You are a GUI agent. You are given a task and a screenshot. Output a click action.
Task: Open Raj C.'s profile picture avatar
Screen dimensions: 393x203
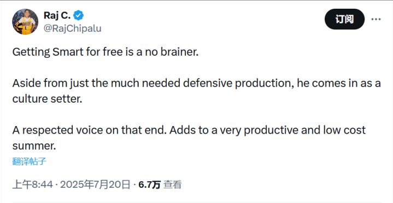coord(25,21)
